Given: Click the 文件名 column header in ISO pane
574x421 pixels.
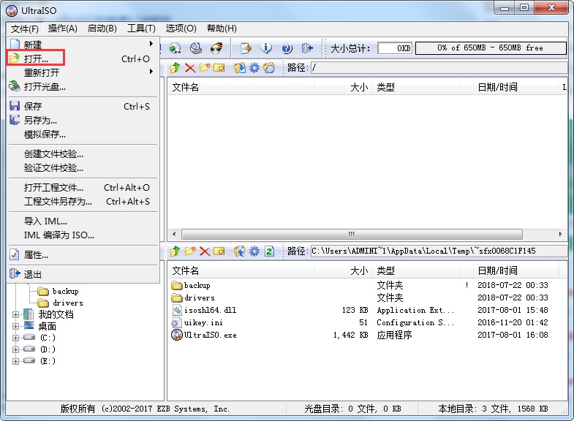Looking at the screenshot, I should [x=241, y=87].
